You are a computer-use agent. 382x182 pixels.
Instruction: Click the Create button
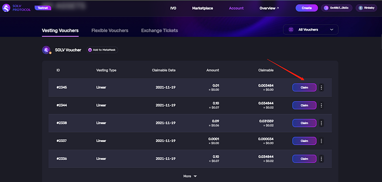pyautogui.click(x=307, y=8)
